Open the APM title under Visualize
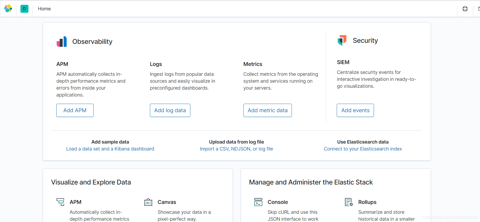The width and height of the screenshot is (480, 222). coord(75,202)
